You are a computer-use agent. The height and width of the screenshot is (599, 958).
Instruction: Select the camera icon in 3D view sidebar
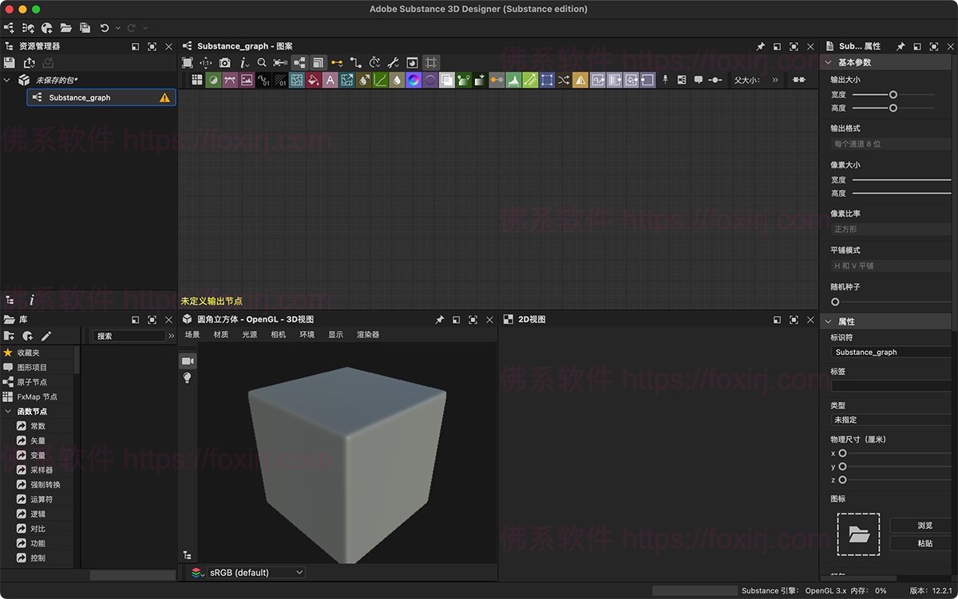pos(187,361)
